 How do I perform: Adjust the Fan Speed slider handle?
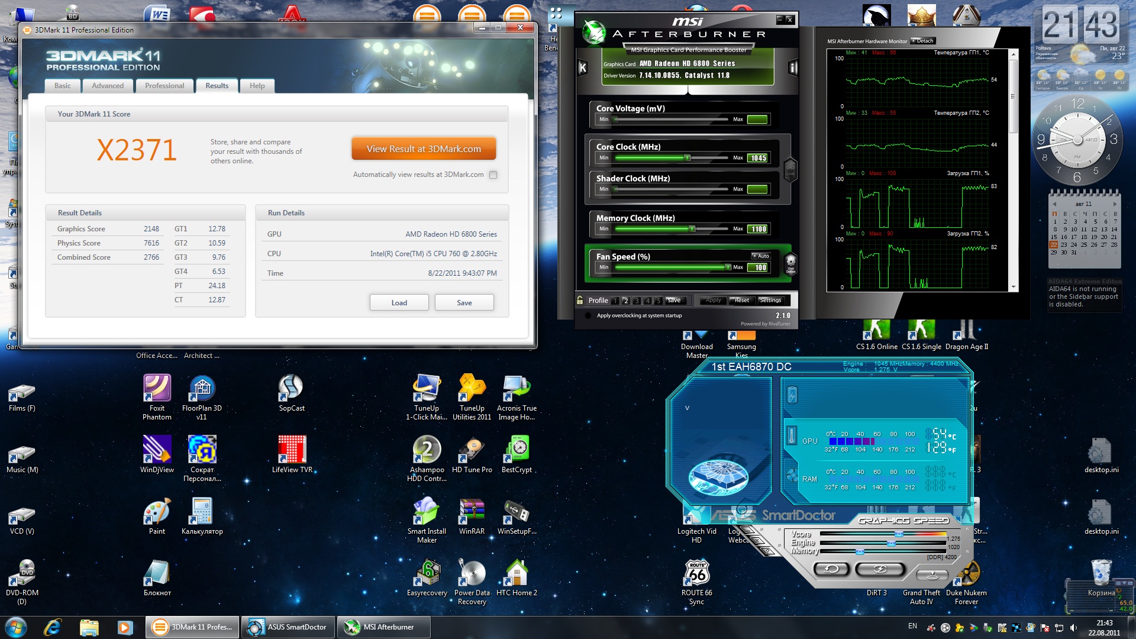point(728,267)
